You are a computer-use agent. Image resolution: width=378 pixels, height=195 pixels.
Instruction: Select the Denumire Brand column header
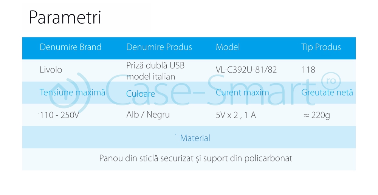tap(71, 47)
